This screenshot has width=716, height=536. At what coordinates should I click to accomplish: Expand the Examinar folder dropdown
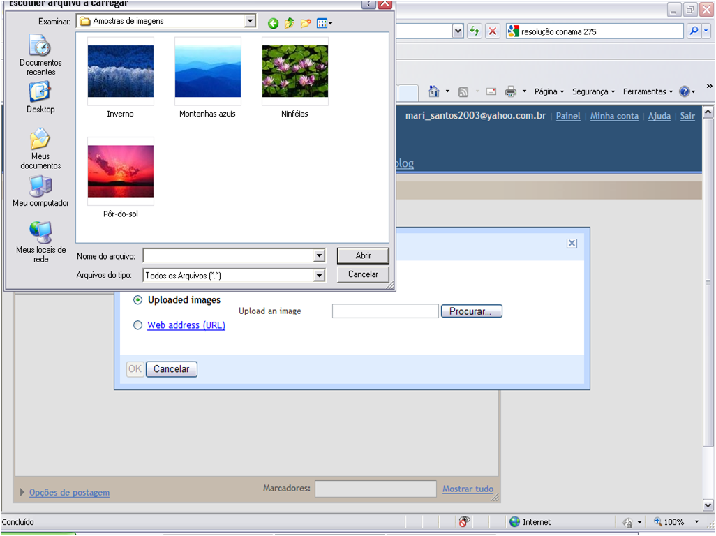point(250,21)
